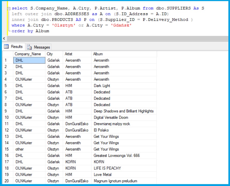Select the 'Dark Light' album cell

click(x=102, y=86)
